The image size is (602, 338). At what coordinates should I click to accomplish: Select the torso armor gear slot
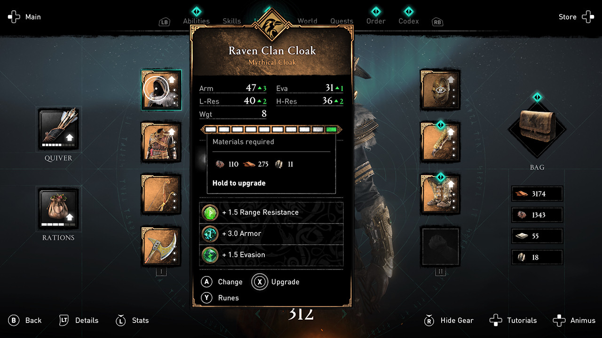[161, 142]
